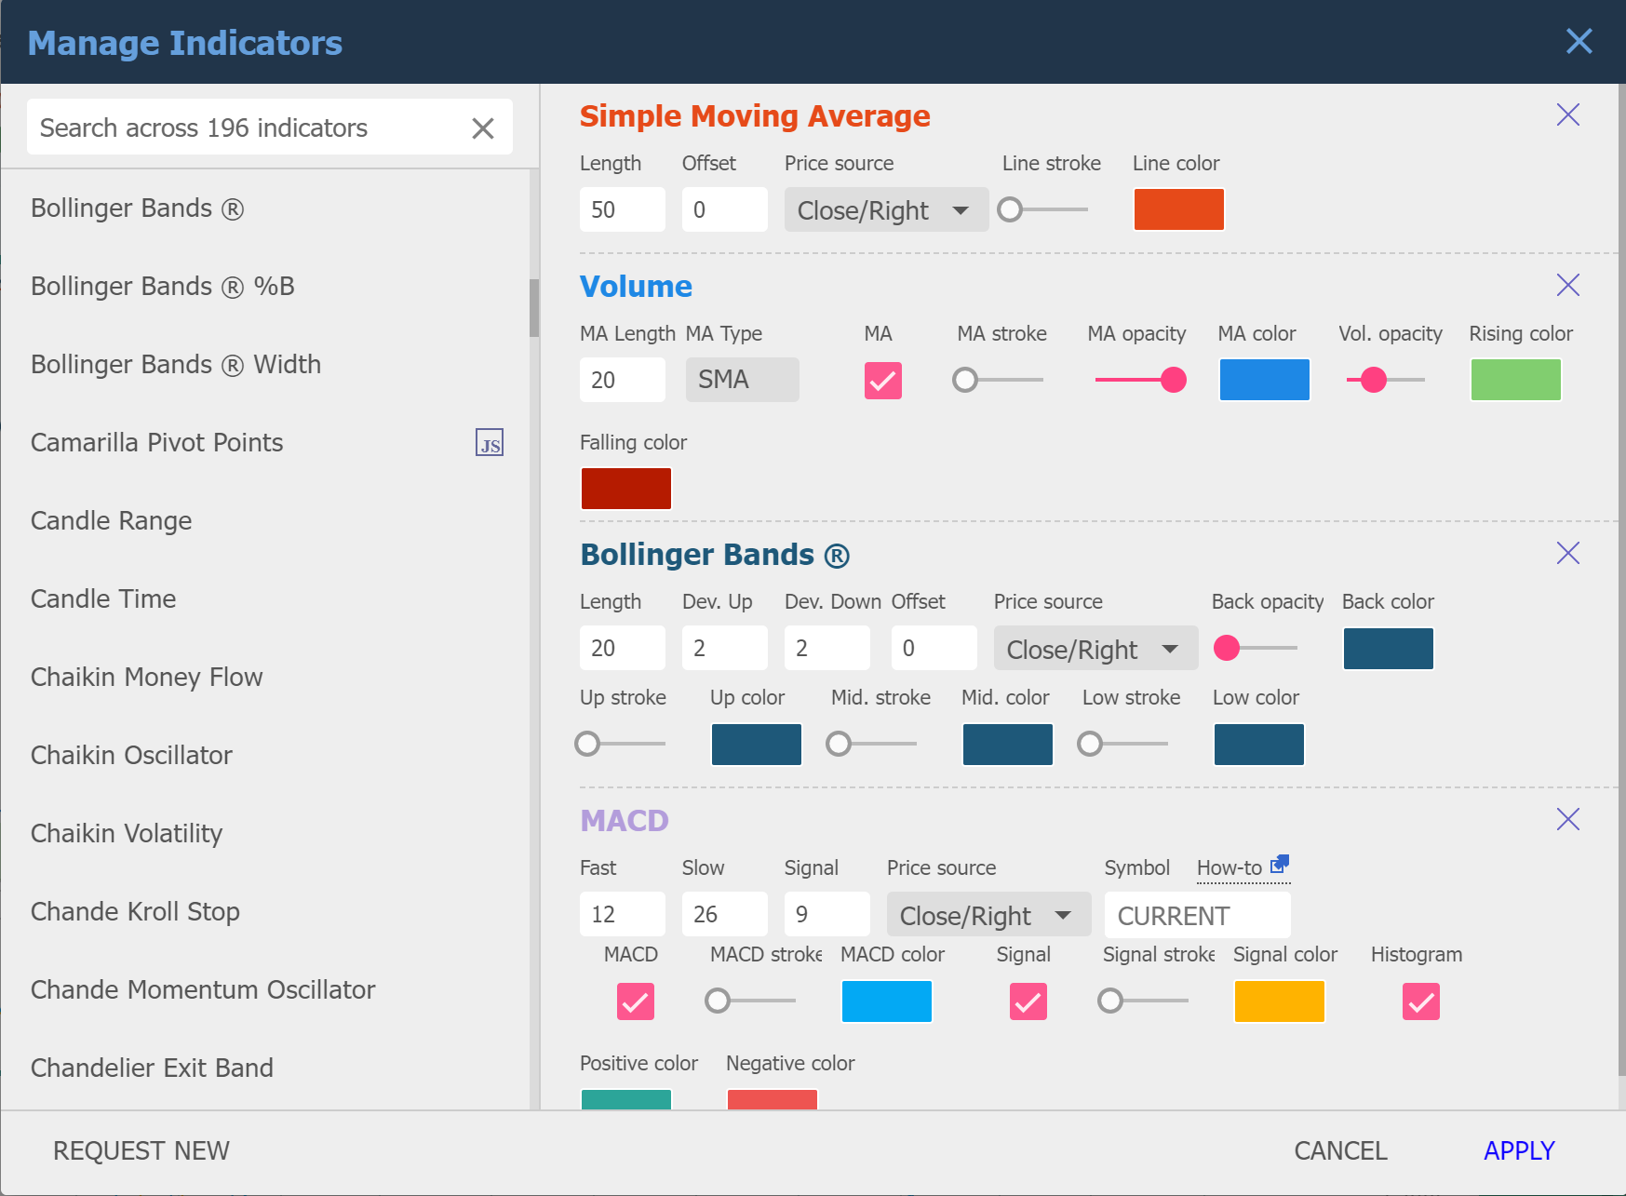
Task: Open the Volume Rising color swatch
Action: point(1515,380)
